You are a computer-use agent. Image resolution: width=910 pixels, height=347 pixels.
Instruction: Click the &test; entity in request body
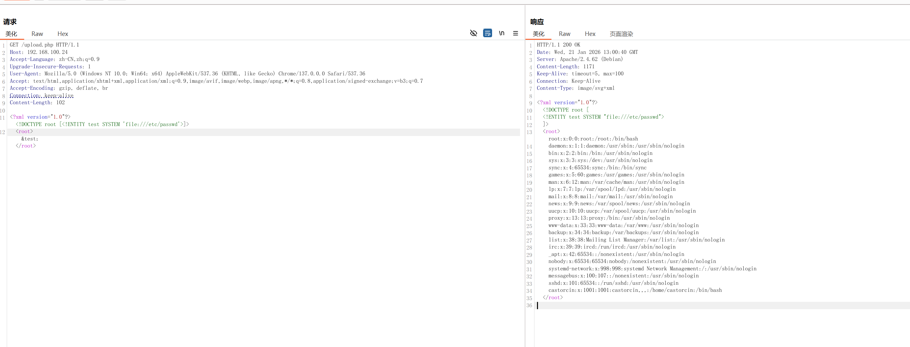tap(30, 139)
